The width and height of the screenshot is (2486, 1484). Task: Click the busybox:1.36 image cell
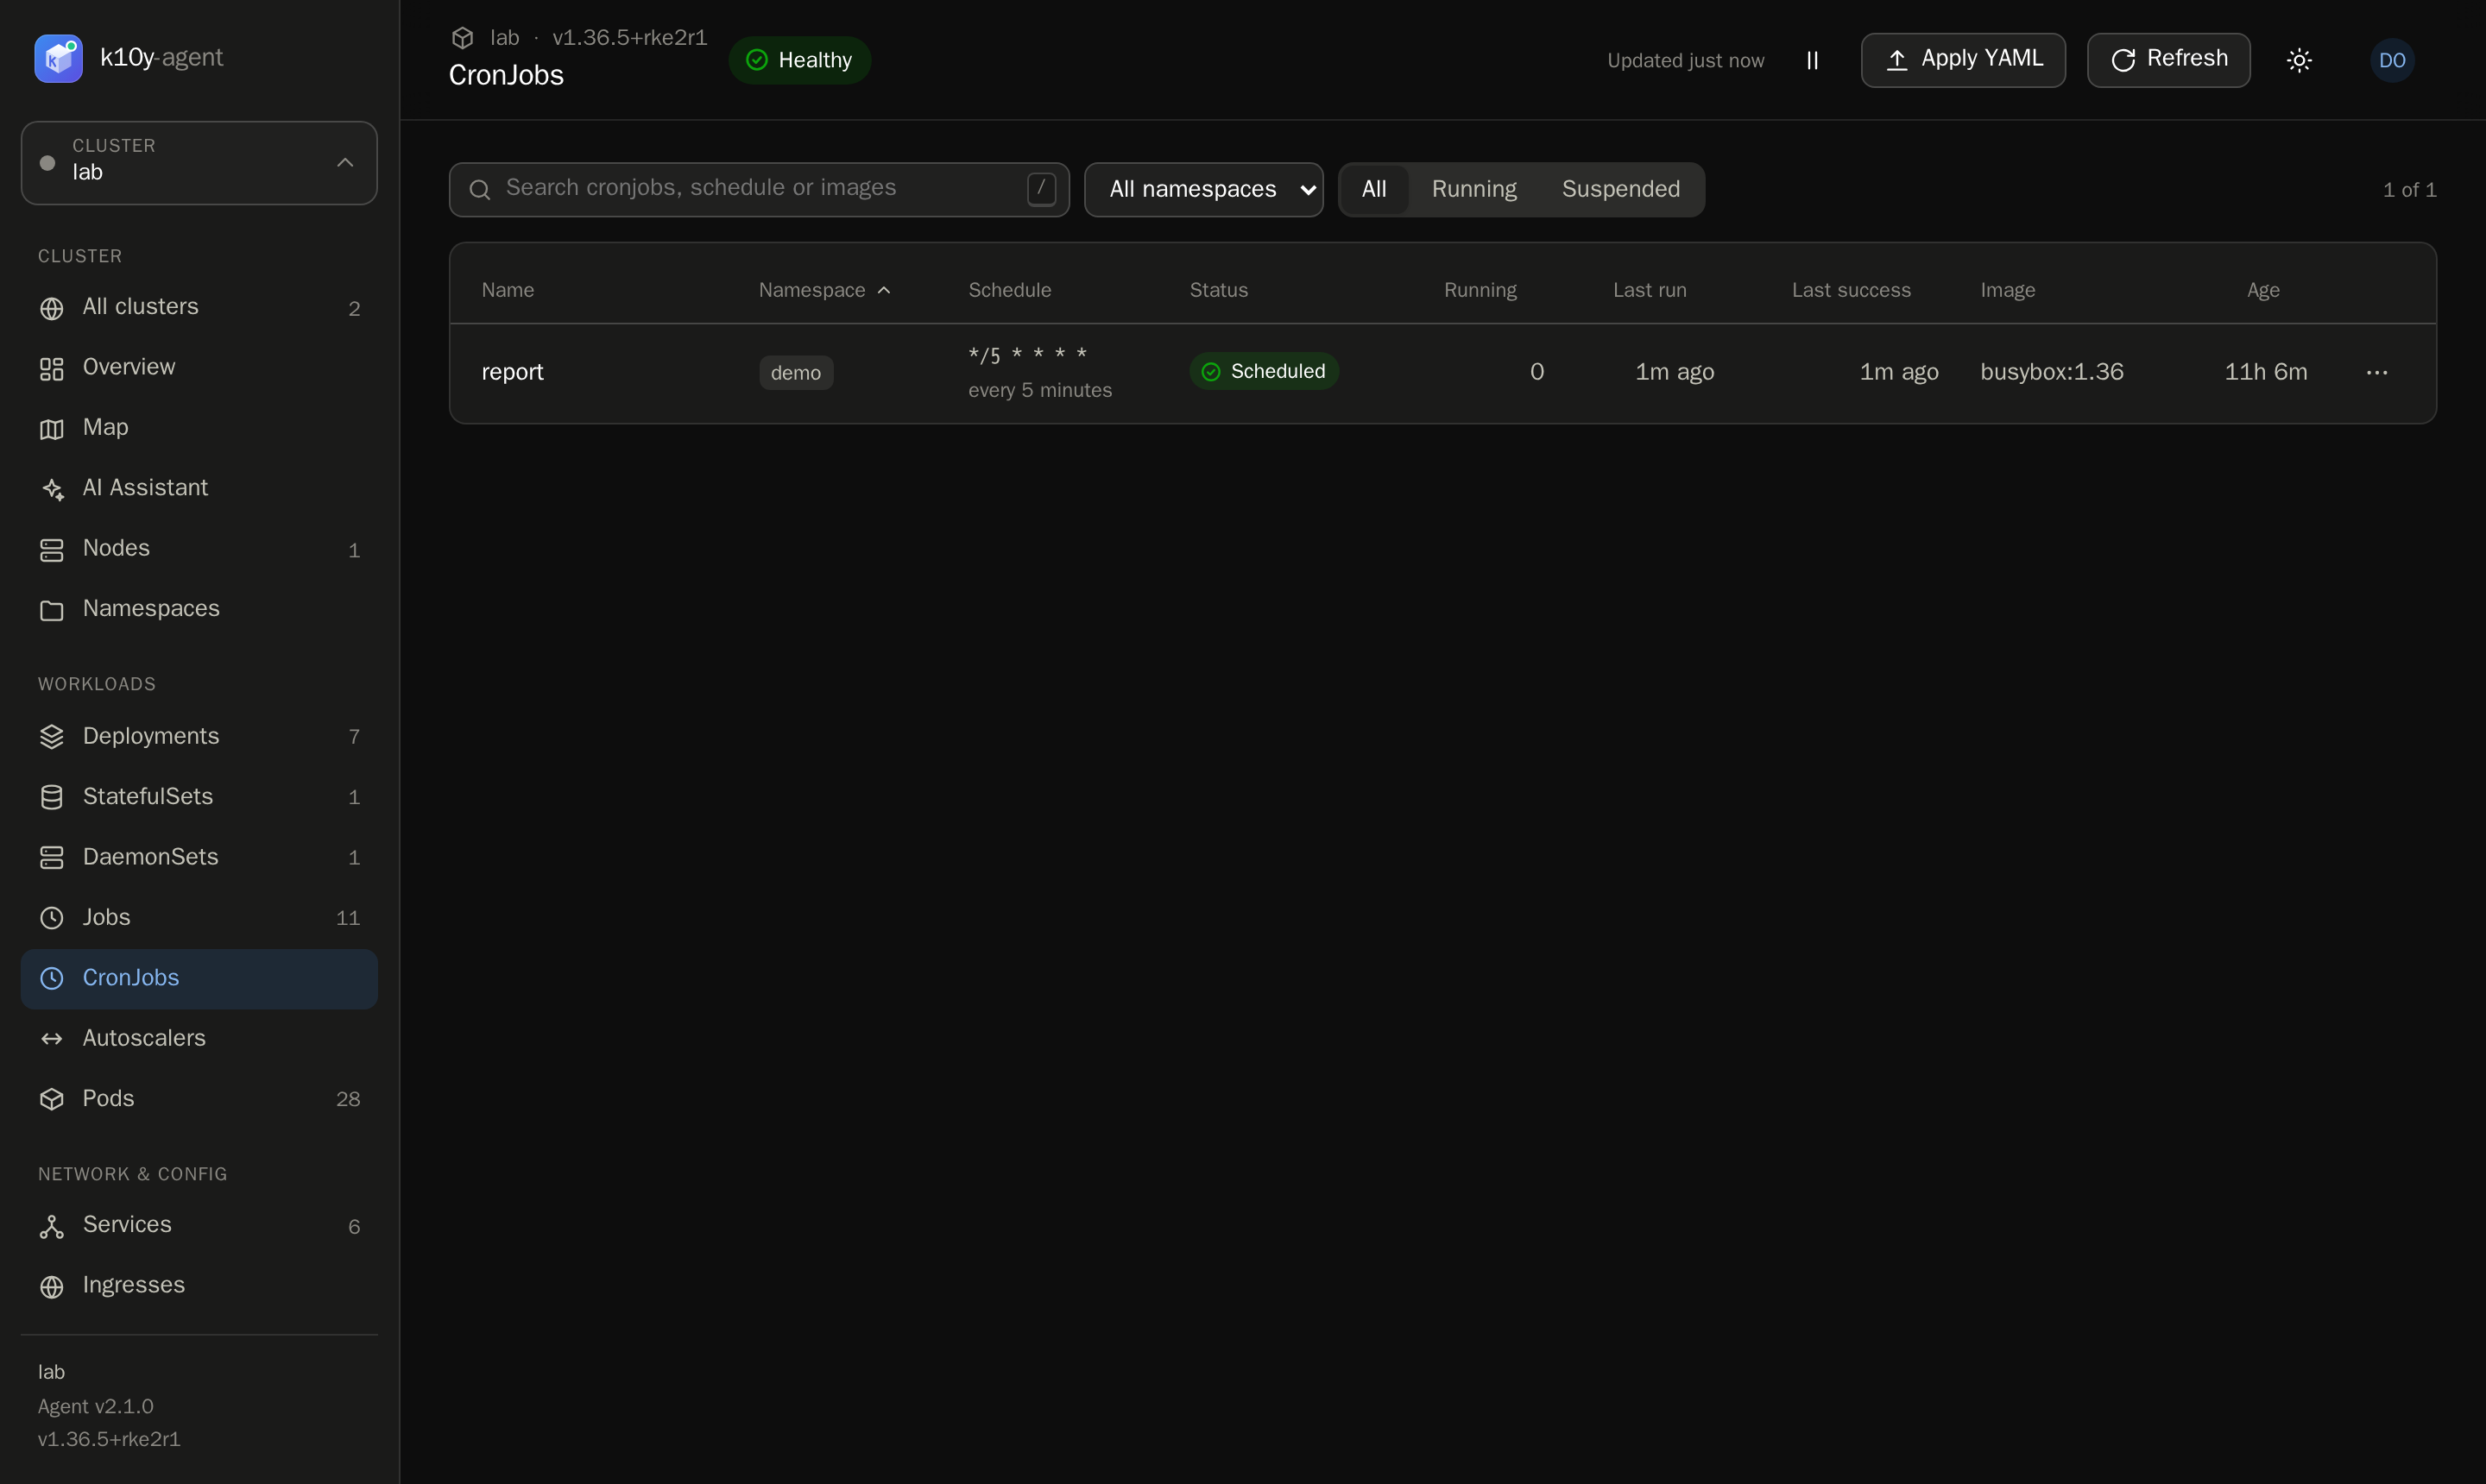tap(2051, 372)
